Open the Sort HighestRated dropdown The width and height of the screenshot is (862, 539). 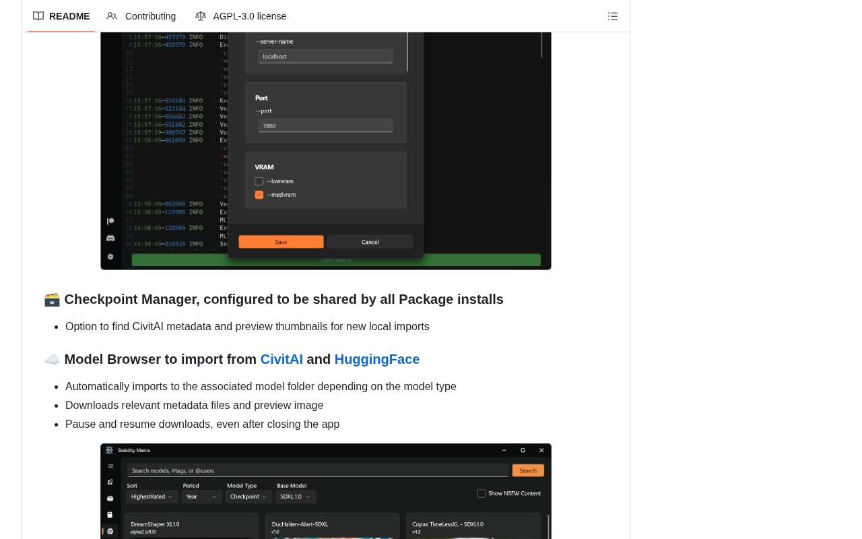tap(152, 497)
